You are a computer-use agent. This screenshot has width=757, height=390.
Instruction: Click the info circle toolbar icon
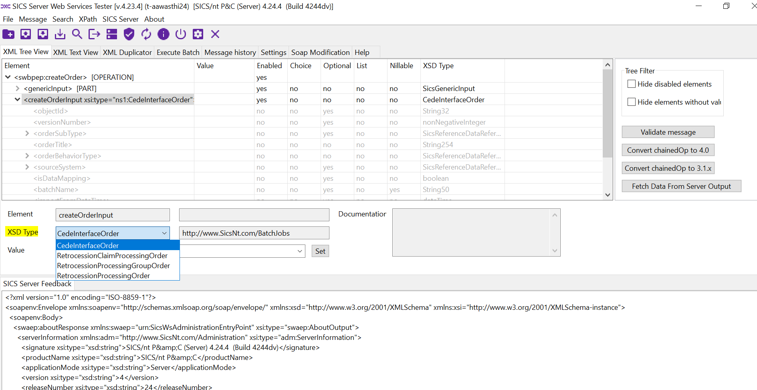164,34
